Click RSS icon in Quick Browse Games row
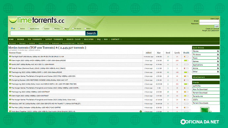The width and height of the screenshot is (228, 128). pyautogui.click(x=218, y=61)
